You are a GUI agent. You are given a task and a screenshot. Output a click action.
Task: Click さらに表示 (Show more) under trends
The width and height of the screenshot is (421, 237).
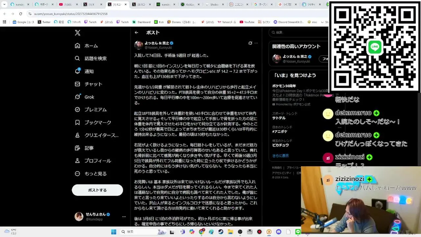[x=281, y=156]
